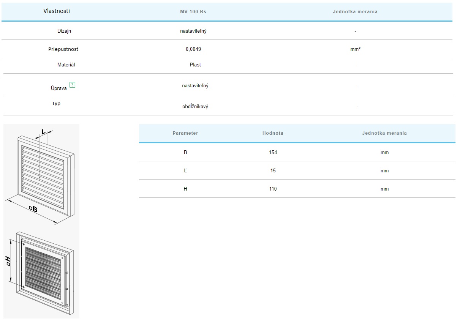Click the MV 100 Rs column header
Screen dimensions: 457x328
[193, 12]
